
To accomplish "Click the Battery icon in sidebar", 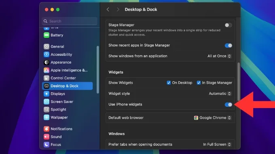I will coord(47,35).
